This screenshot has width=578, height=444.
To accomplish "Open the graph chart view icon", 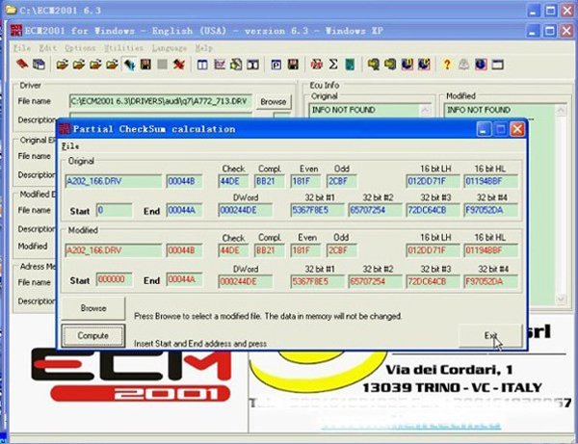I will click(220, 65).
